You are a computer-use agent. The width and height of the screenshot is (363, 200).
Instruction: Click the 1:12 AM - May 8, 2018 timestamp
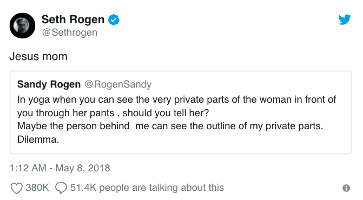(x=60, y=168)
